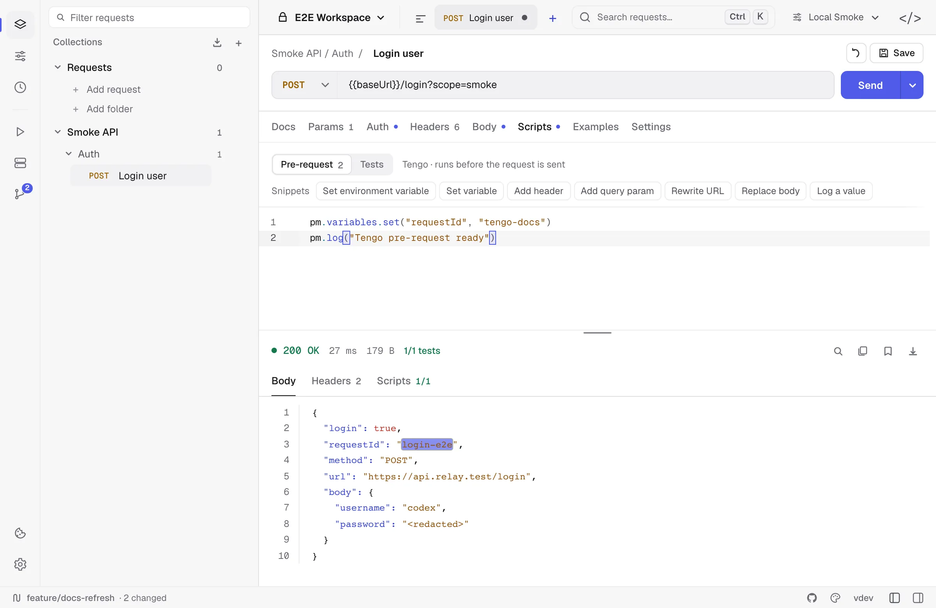Download the response to file
Image resolution: width=936 pixels, height=608 pixels.
pyautogui.click(x=913, y=351)
